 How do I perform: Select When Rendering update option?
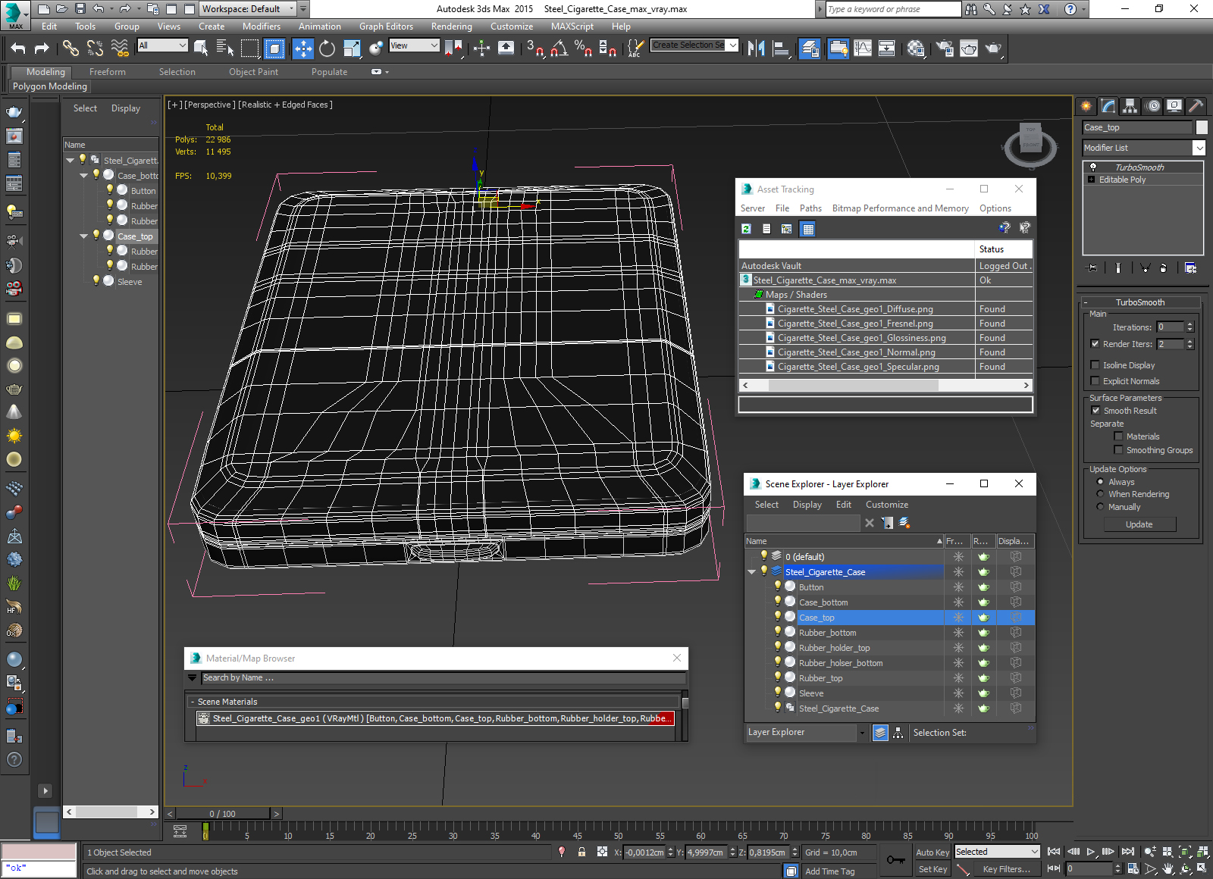coord(1100,494)
